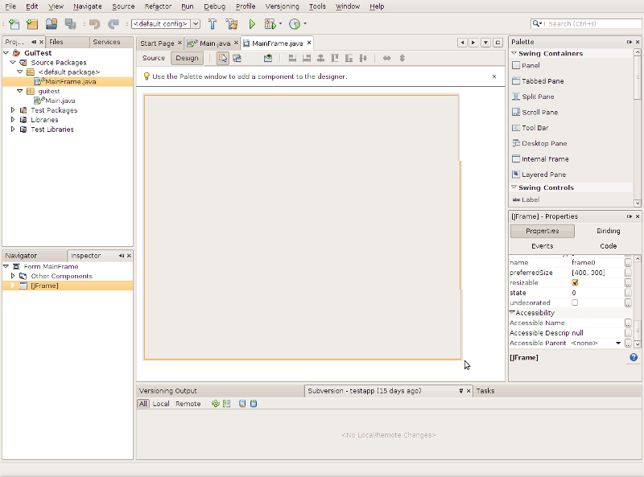Expand the Libraries node
The width and height of the screenshot is (644, 477).
click(13, 120)
